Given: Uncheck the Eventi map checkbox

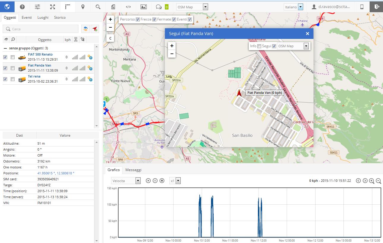Looking at the screenshot, I should pyautogui.click(x=190, y=20).
